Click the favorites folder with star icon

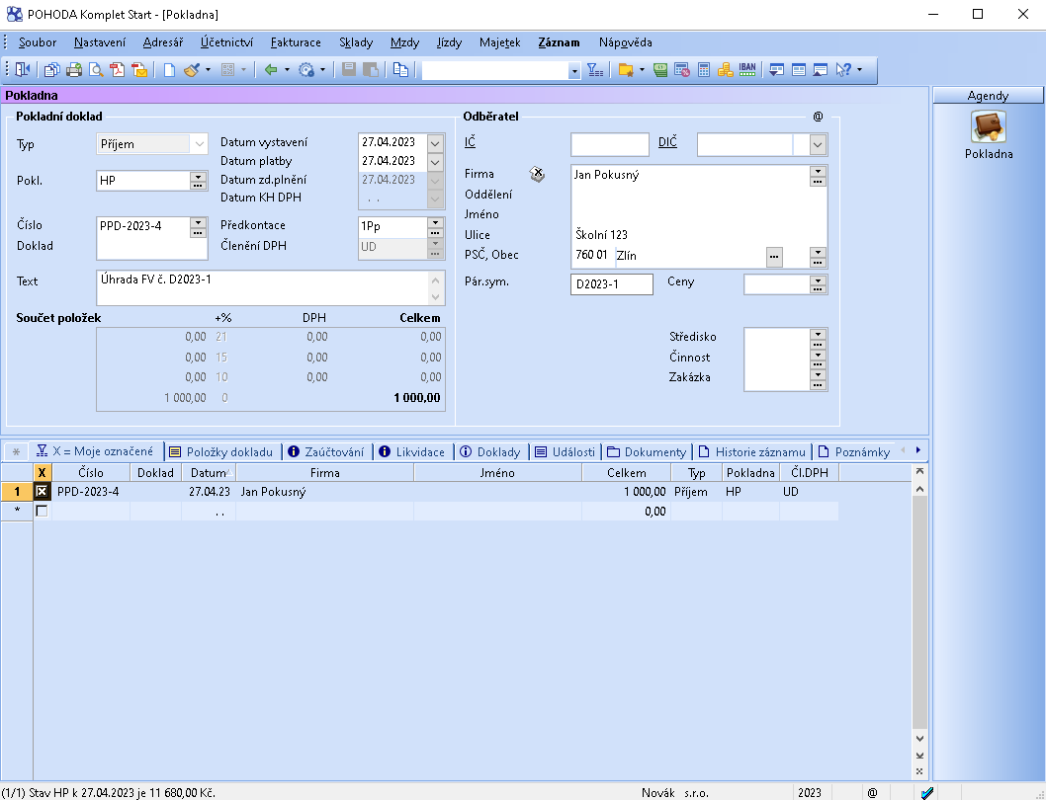tap(626, 69)
